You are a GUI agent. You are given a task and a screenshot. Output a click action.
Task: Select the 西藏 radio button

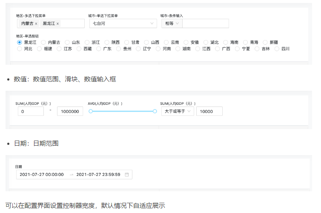pos(79,49)
